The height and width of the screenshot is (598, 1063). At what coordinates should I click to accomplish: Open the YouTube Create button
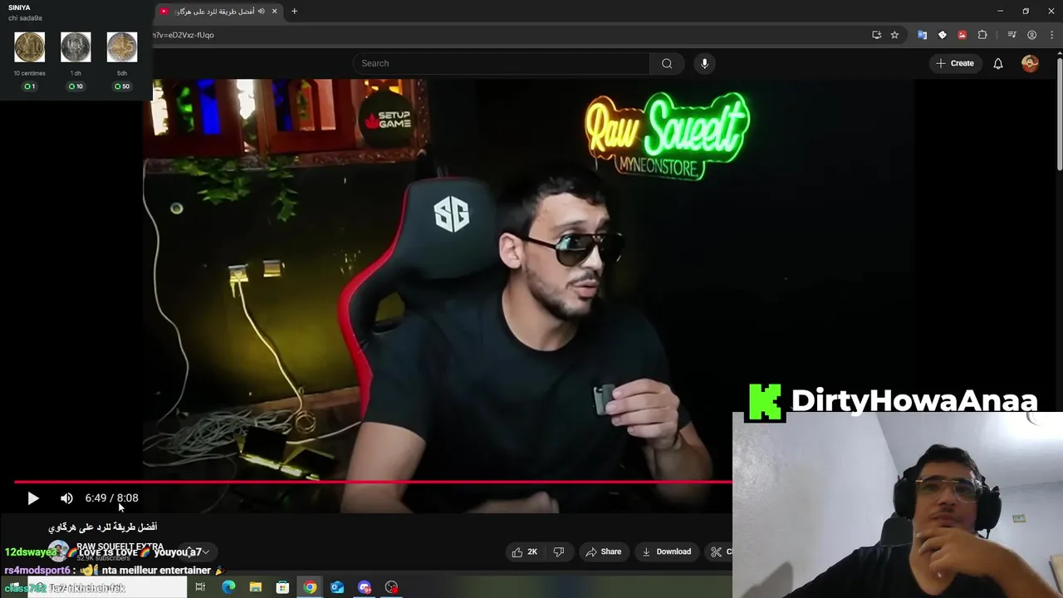(955, 63)
